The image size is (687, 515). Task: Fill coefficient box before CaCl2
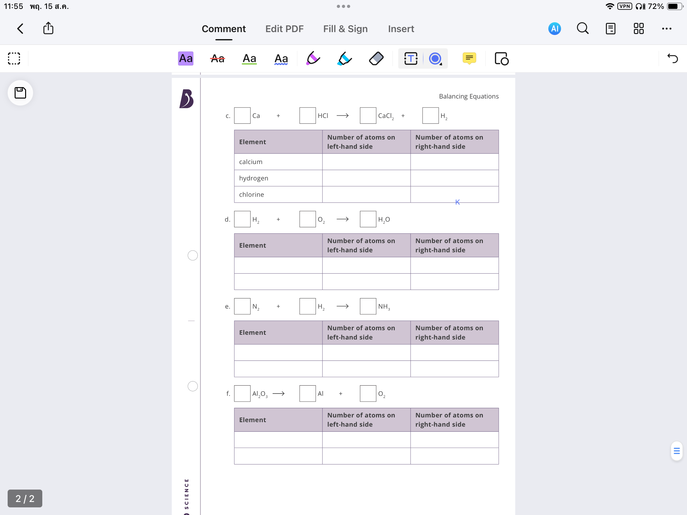point(368,116)
